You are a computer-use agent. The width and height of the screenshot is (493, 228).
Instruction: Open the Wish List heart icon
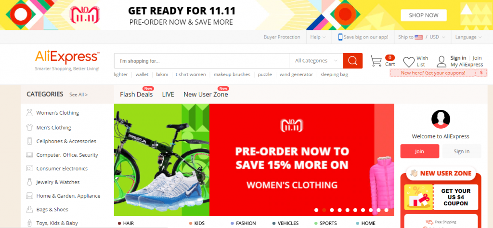pyautogui.click(x=409, y=62)
